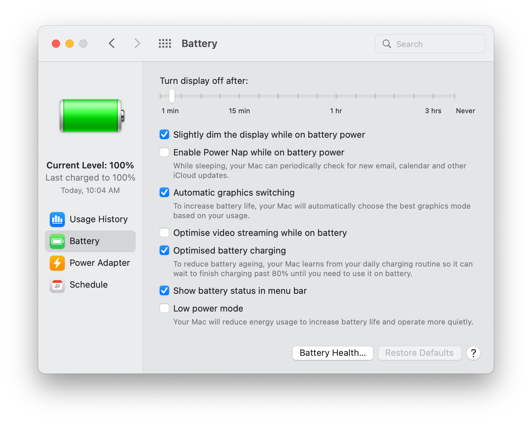This screenshot has height=424, width=532.
Task: Open the help question mark icon
Action: coord(473,353)
